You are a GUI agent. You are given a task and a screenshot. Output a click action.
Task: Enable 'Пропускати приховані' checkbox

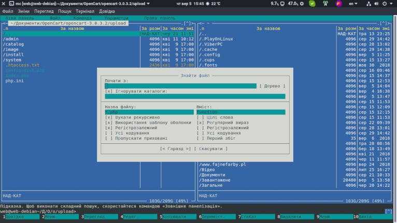coord(109,138)
